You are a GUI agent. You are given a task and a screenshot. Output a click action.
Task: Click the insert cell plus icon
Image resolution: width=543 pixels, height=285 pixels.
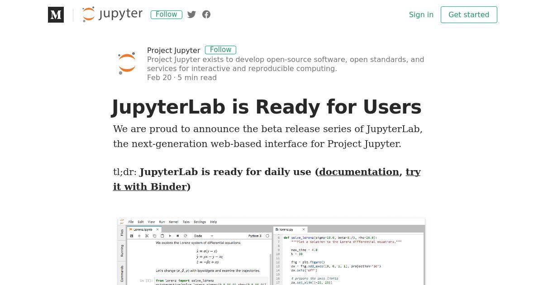pyautogui.click(x=139, y=236)
